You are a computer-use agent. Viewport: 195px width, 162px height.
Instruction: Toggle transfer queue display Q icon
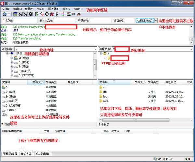click(x=31, y=14)
